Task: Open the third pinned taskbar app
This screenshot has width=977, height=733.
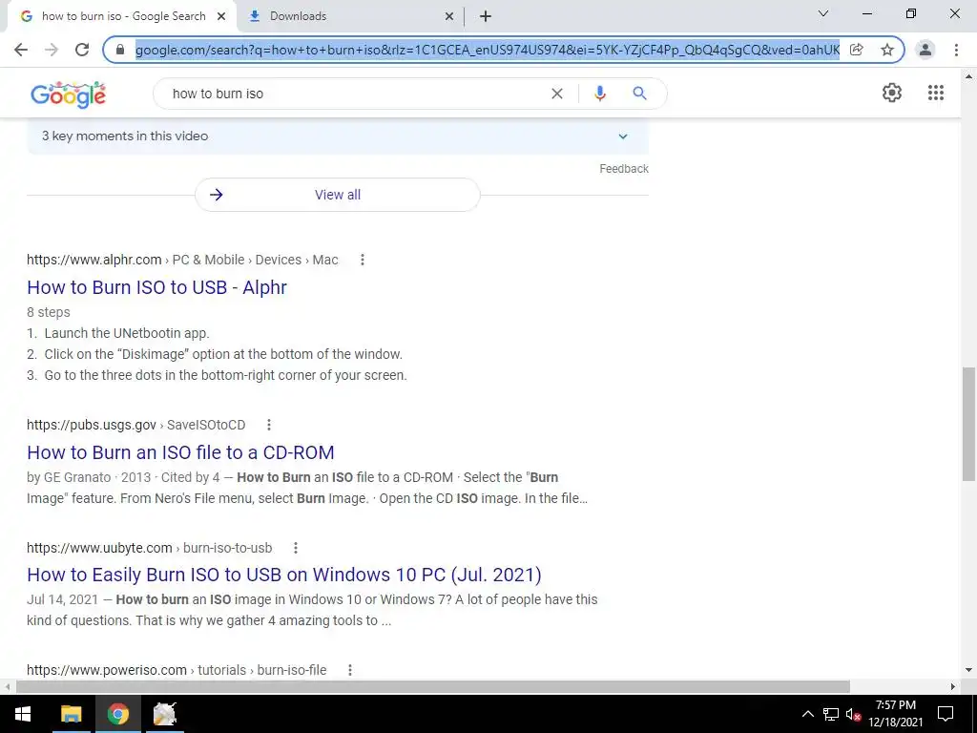Action: click(164, 714)
